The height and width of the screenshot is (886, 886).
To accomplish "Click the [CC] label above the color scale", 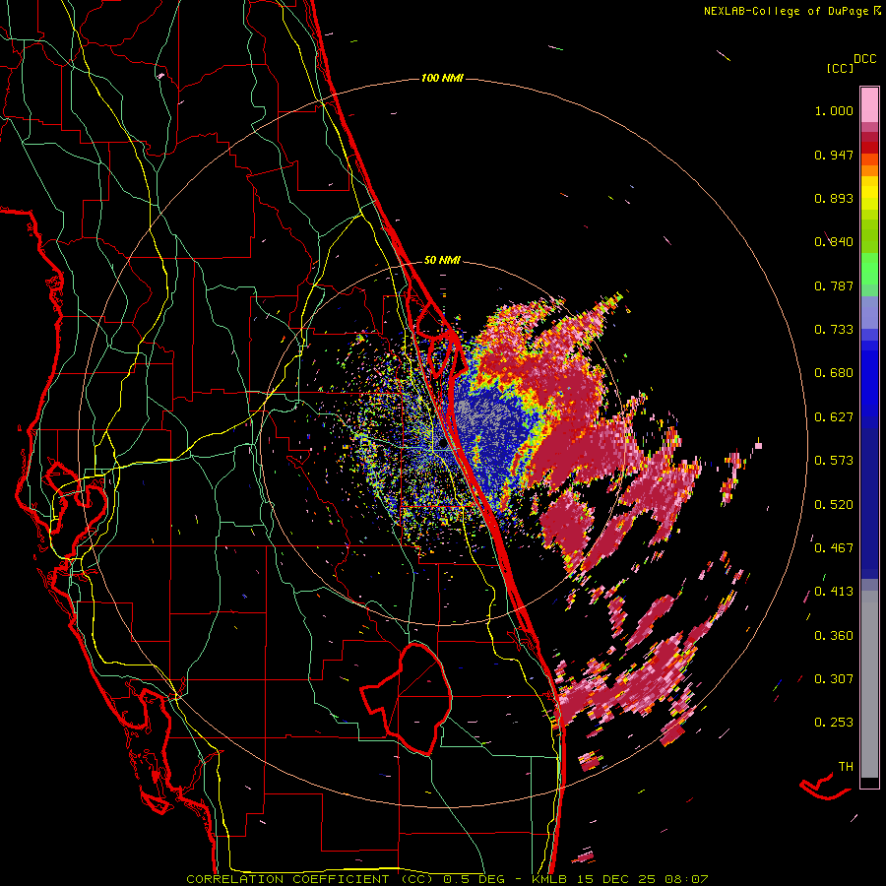I will [840, 68].
